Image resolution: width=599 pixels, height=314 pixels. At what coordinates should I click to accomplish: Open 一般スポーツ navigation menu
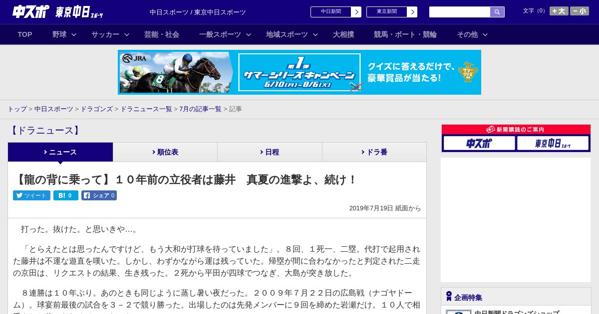pyautogui.click(x=220, y=34)
